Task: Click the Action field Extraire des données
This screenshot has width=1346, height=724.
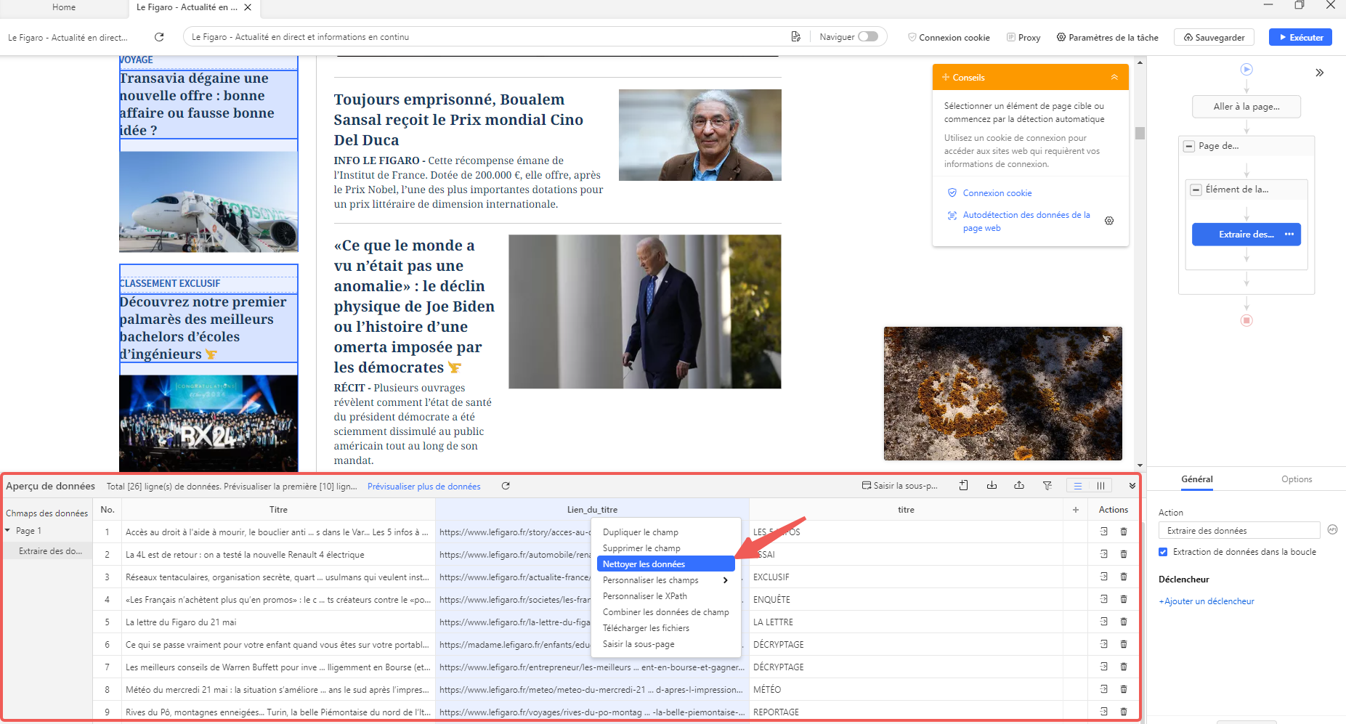Action: [1238, 531]
